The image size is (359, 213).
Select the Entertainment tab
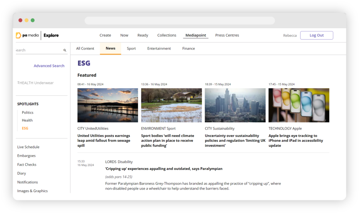click(x=159, y=49)
